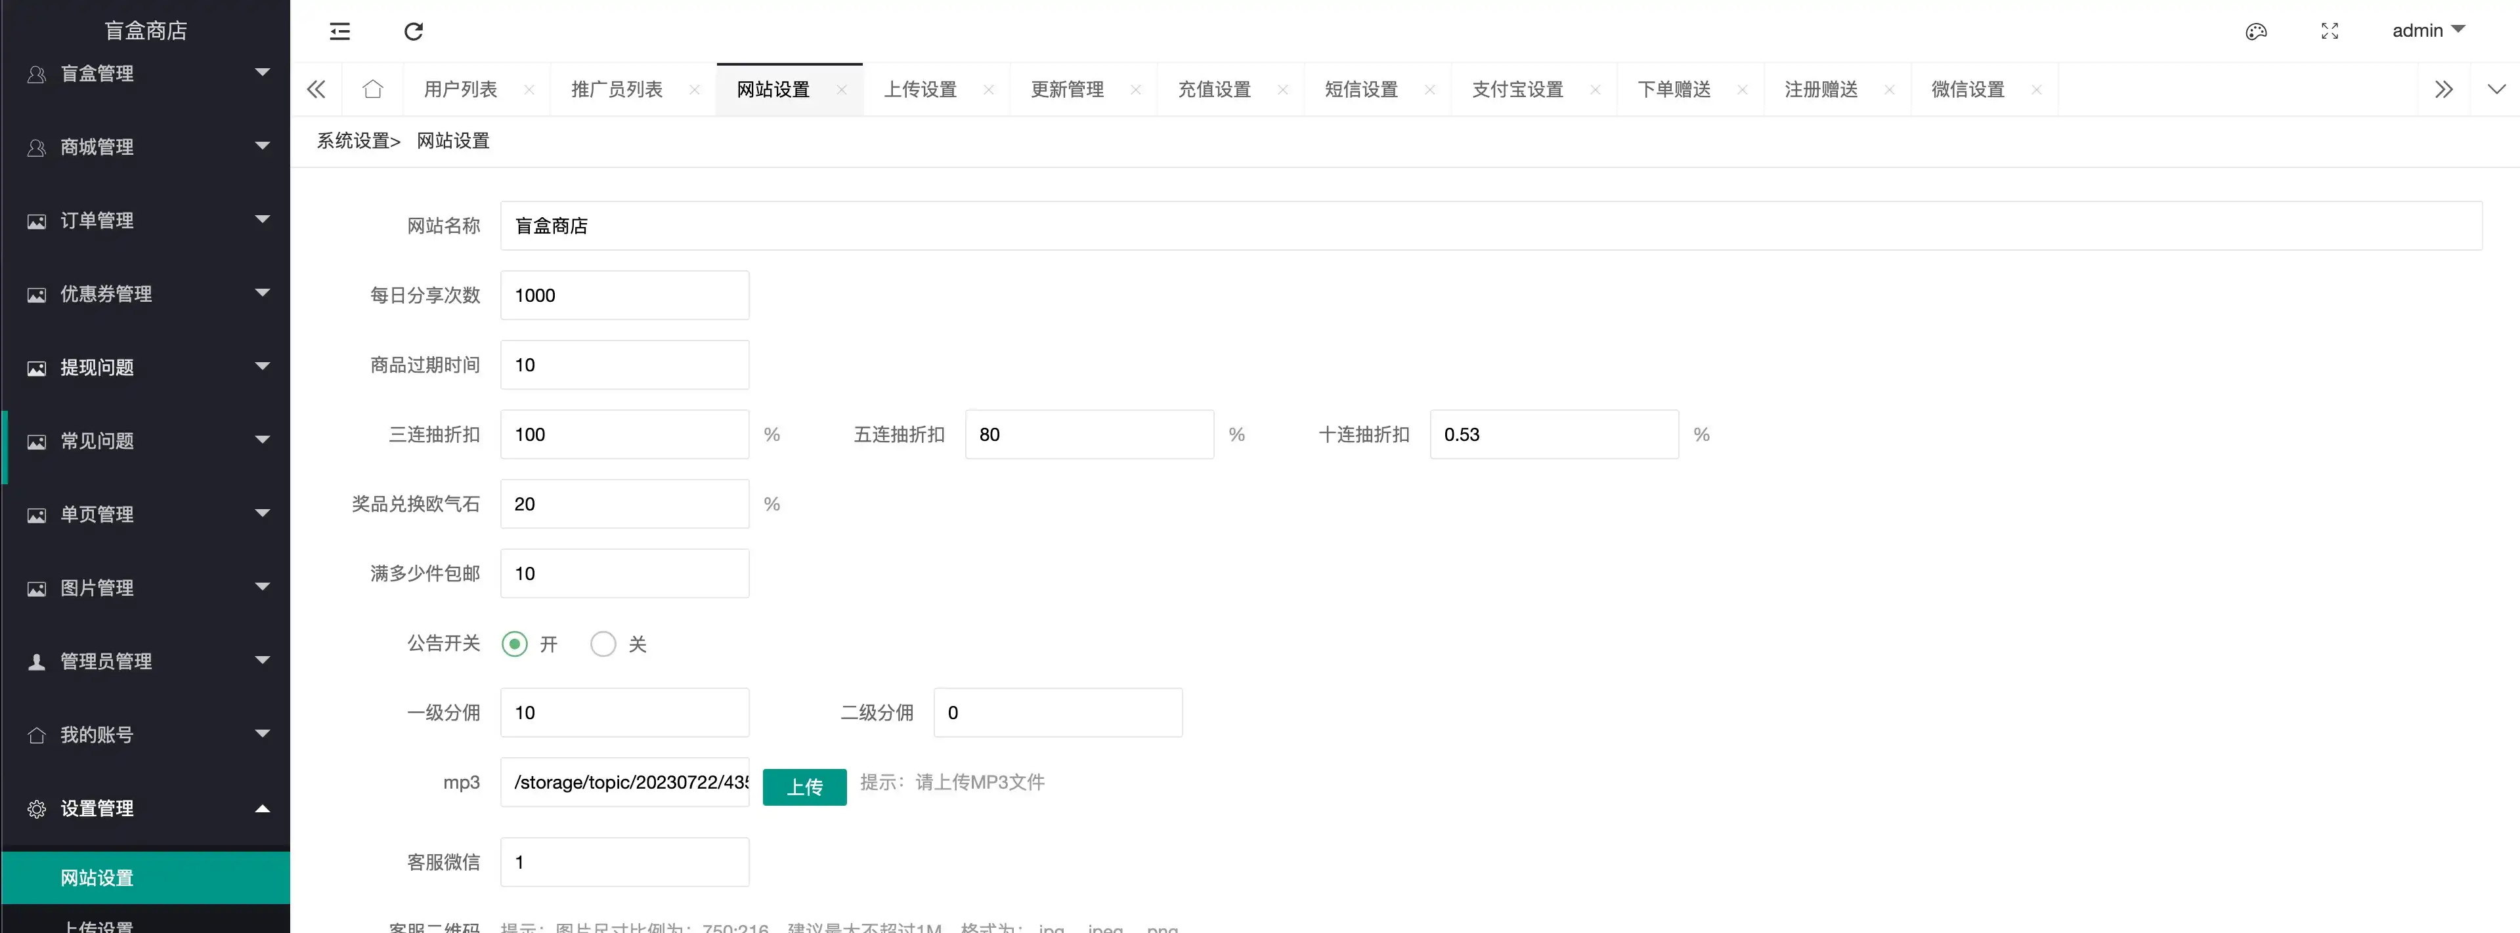2520x933 pixels.
Task: Open the tab operations dropdown chevron
Action: 2496,89
